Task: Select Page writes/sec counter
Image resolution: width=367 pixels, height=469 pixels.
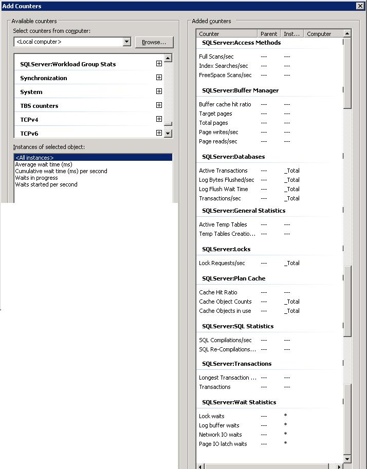Action: [x=218, y=132]
